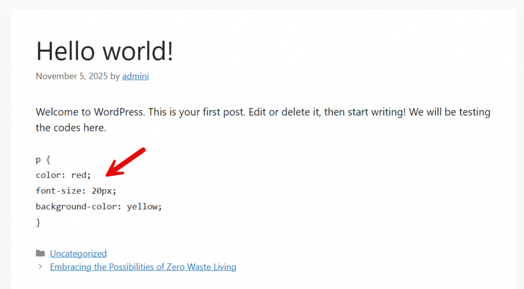524x289 pixels.
Task: Click the red arrow annotation
Action: click(126, 162)
